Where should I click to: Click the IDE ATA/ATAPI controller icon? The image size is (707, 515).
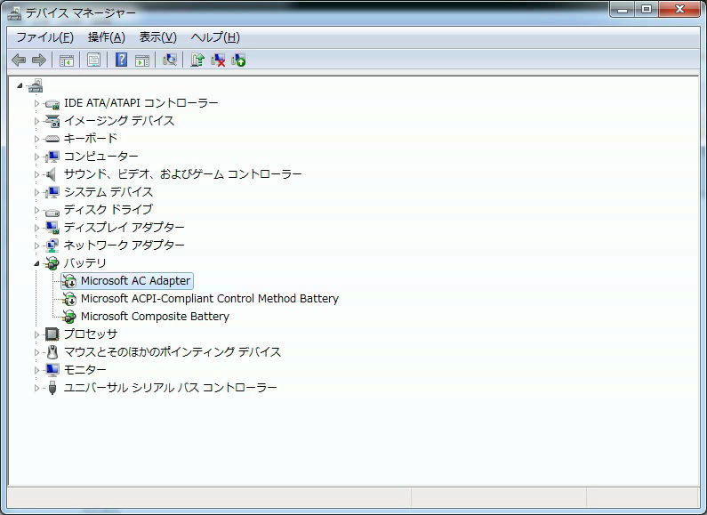click(x=52, y=104)
